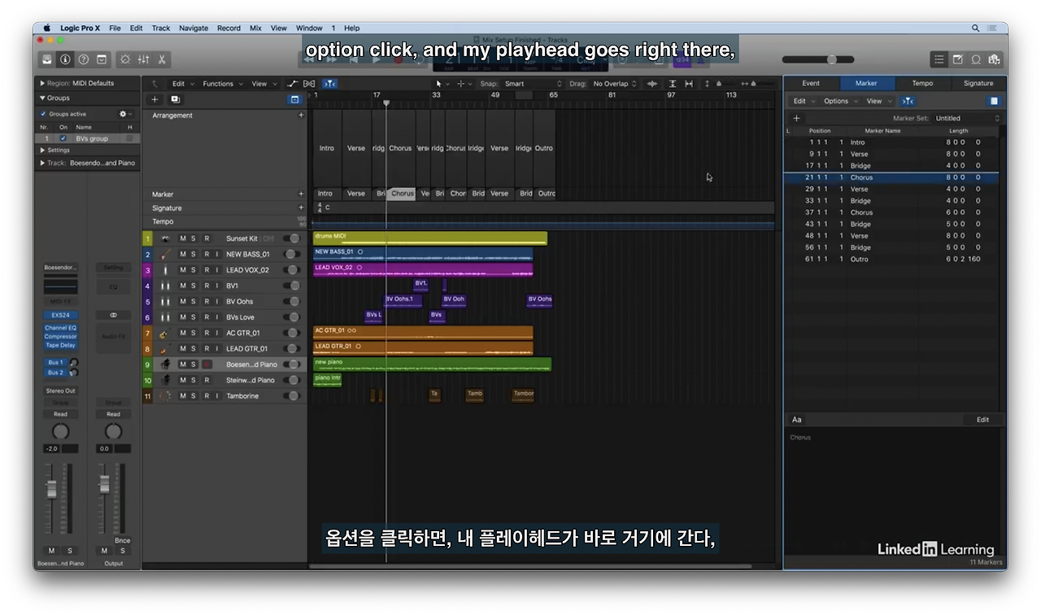The width and height of the screenshot is (1041, 615).
Task: Select the Outro marker row in Marker list
Action: tap(891, 259)
